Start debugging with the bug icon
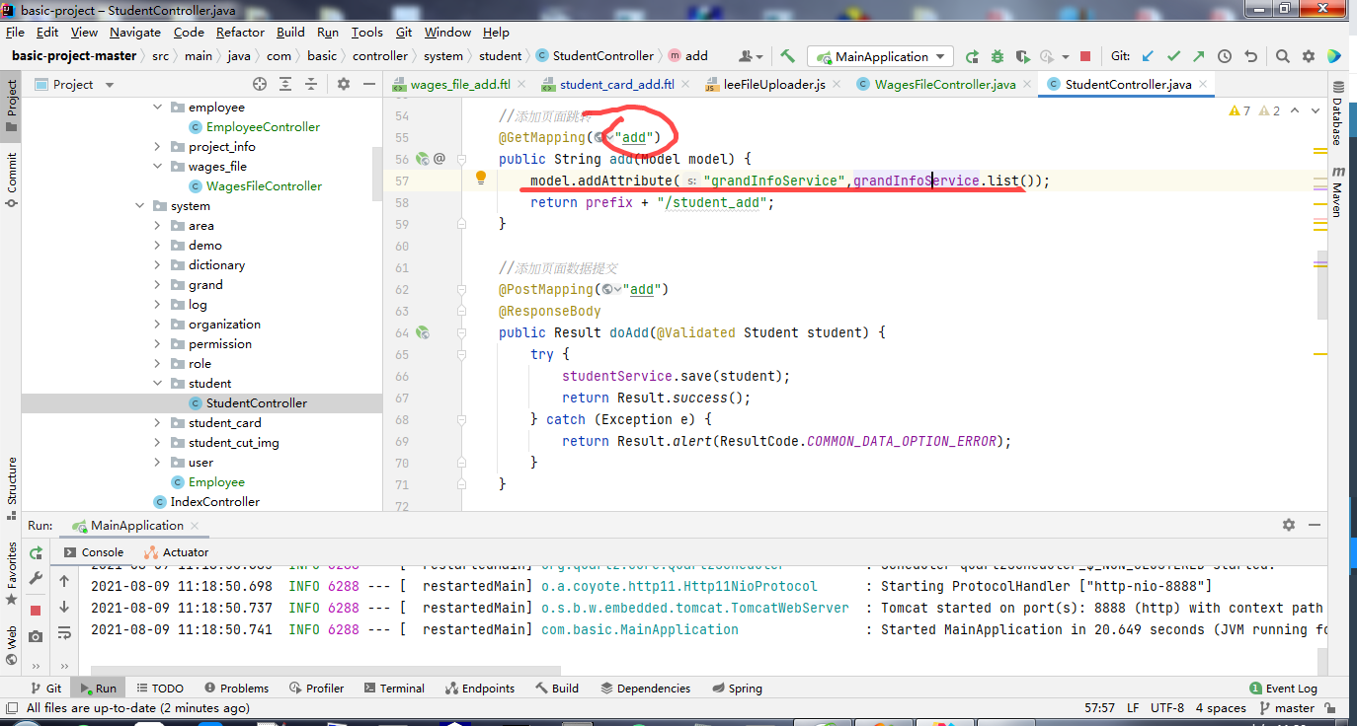 (998, 56)
